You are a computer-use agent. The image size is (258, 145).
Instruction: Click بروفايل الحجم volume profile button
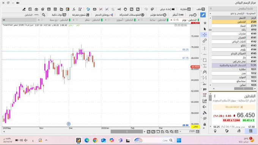point(104,15)
